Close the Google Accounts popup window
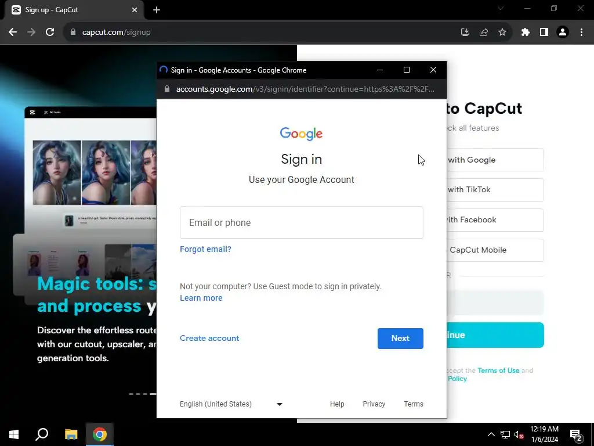The width and height of the screenshot is (594, 446). pos(433,70)
